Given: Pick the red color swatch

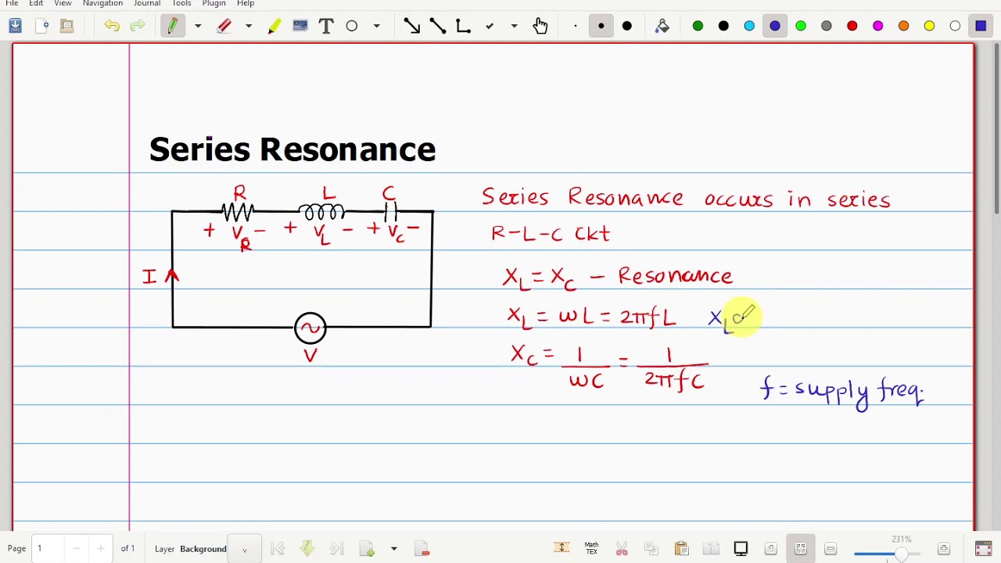Looking at the screenshot, I should point(852,26).
